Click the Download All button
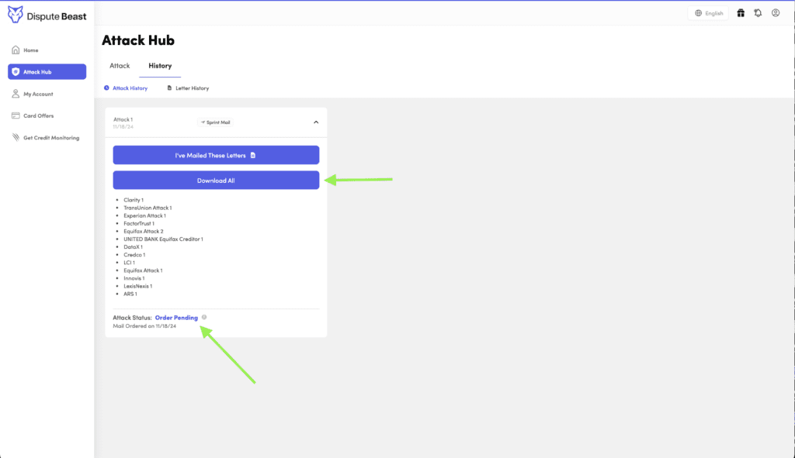 216,181
